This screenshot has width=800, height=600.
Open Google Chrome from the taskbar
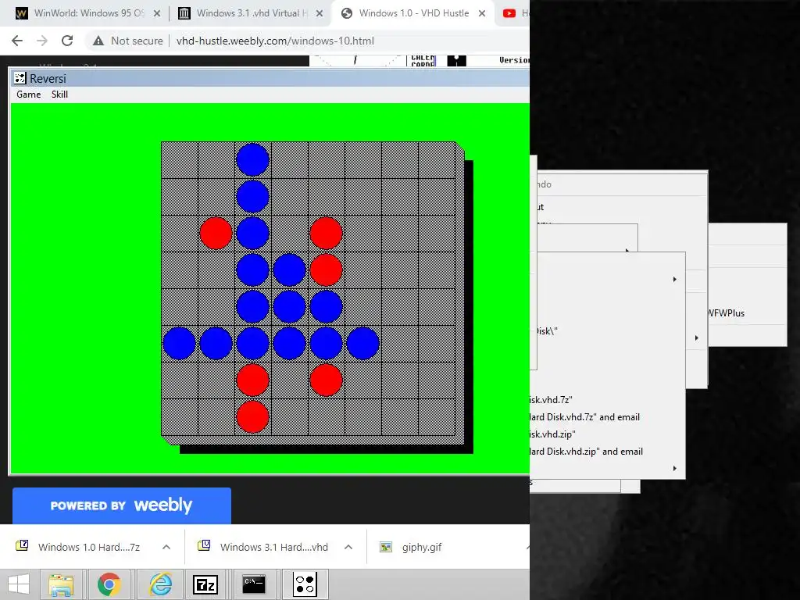coord(109,584)
